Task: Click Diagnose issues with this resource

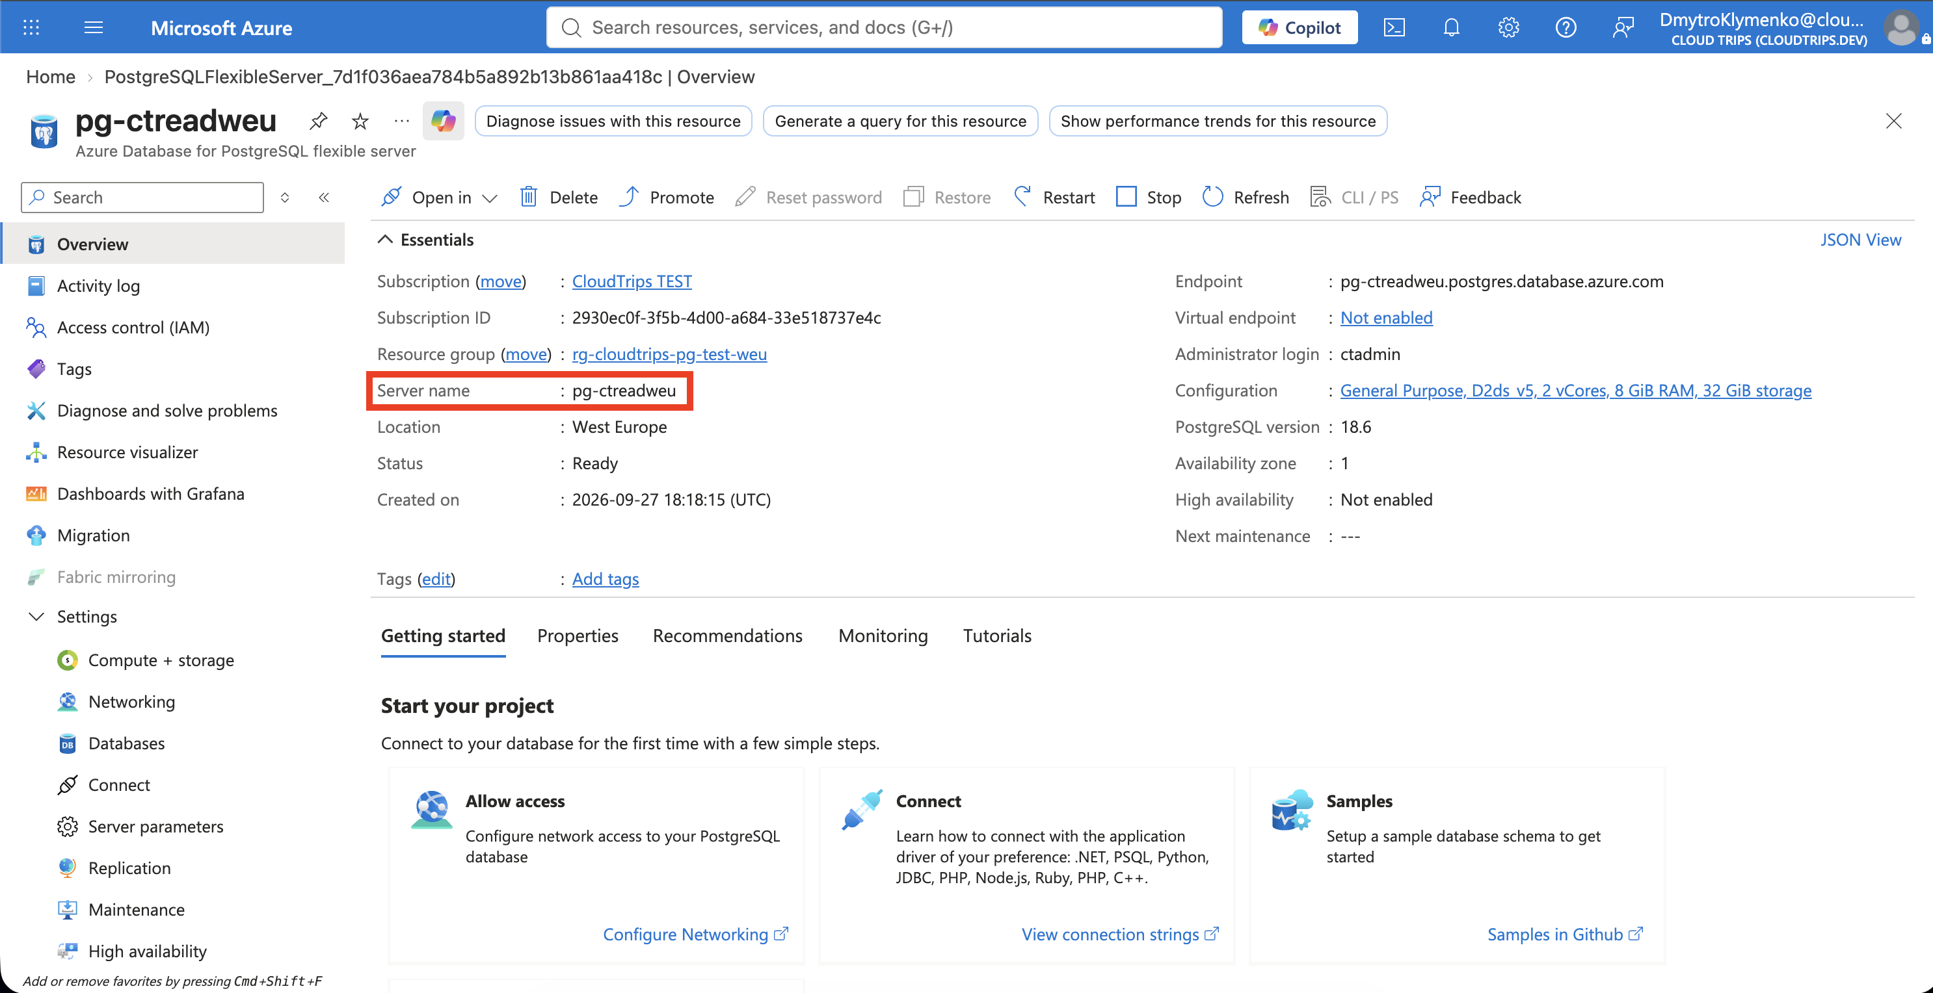Action: [x=613, y=121]
